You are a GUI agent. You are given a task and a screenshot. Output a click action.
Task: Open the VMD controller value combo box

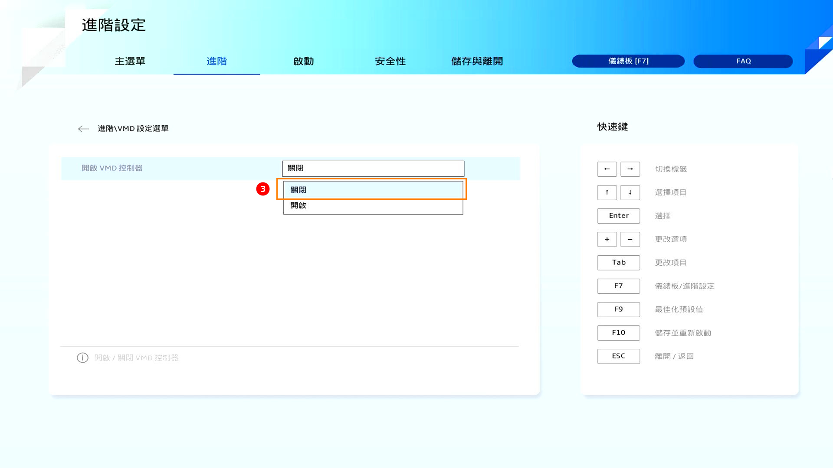click(373, 168)
